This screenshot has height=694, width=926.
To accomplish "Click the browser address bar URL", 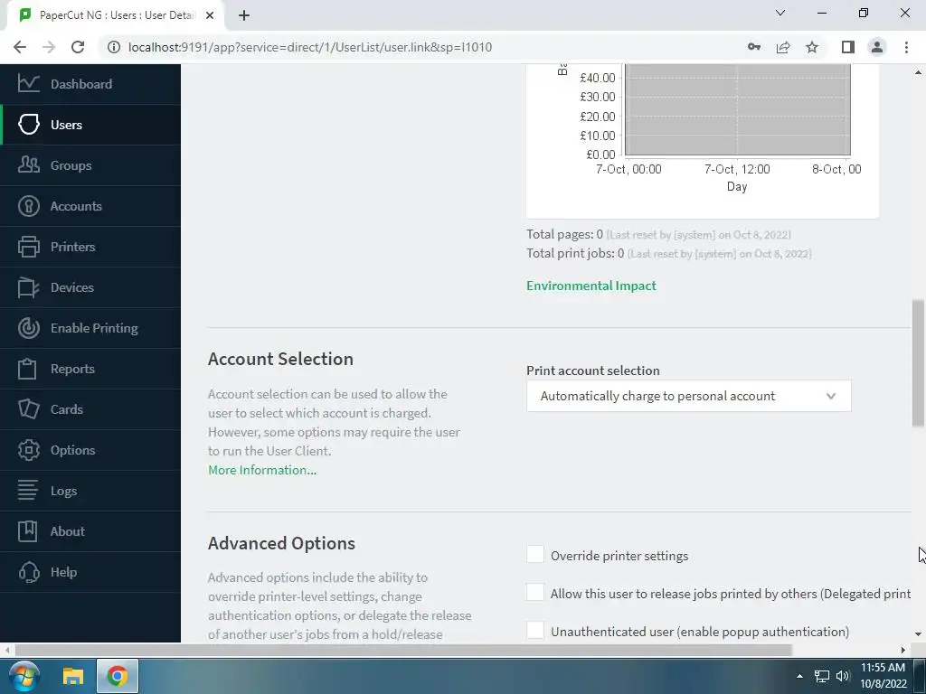I will (x=310, y=47).
